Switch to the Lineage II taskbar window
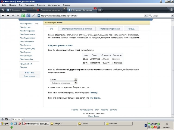174x130 pixels. point(63,123)
